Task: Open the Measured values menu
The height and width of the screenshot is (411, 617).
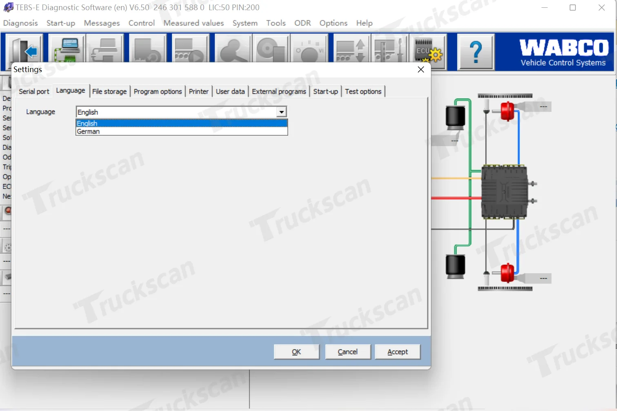Action: click(194, 23)
